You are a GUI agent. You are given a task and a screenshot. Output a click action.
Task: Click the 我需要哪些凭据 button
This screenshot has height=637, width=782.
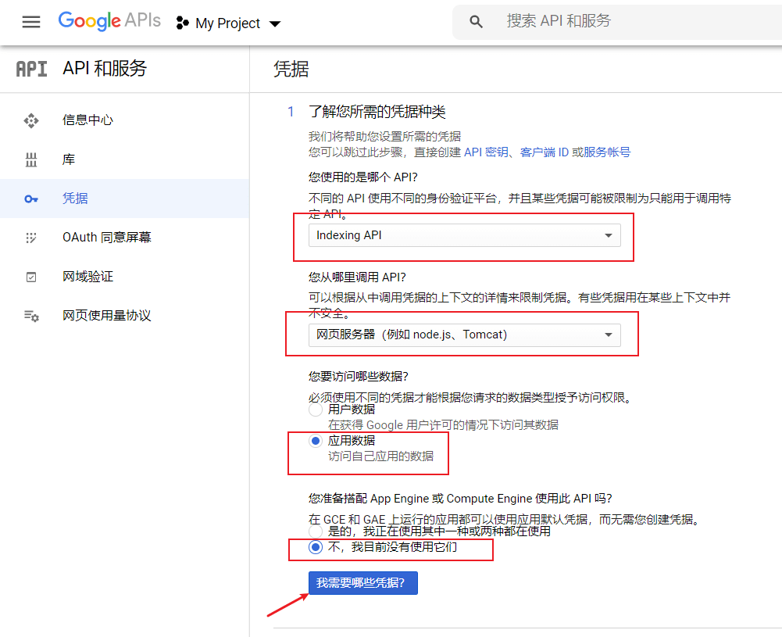pos(362,583)
